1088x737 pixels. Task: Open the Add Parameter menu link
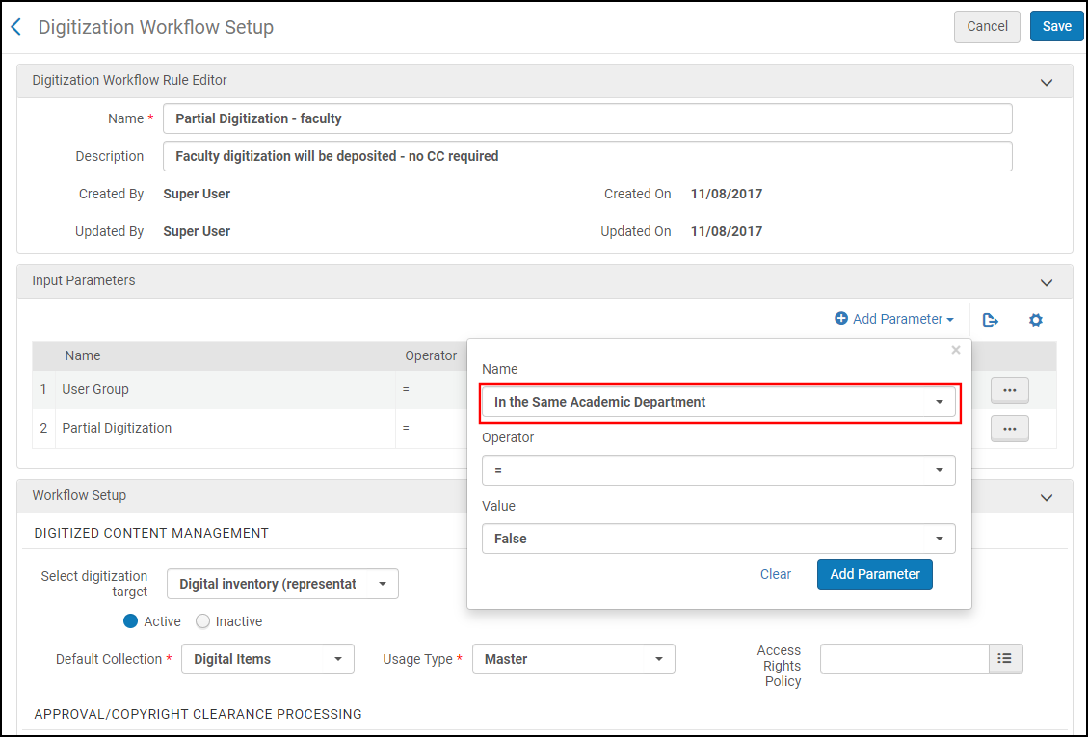pos(894,319)
